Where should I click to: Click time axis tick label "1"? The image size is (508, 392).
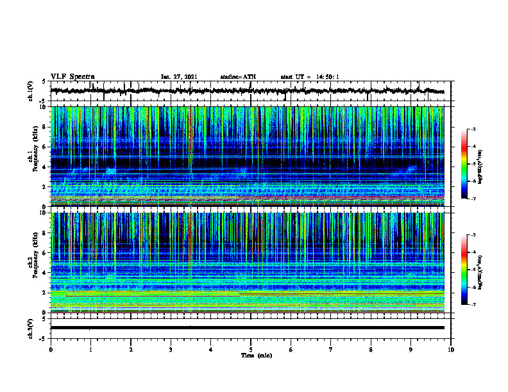(x=90, y=350)
